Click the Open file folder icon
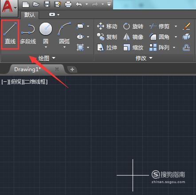This screenshot has height=195, width=196. click(36, 4)
